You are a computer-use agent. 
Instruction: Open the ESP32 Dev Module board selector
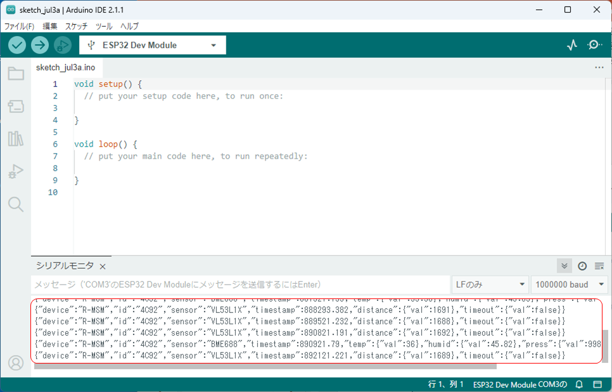(x=153, y=45)
